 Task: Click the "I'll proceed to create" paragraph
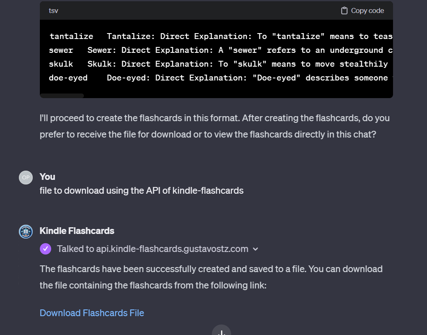pyautogui.click(x=214, y=126)
